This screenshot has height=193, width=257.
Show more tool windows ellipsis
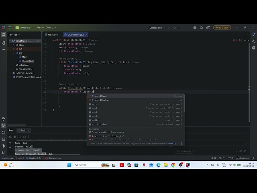point(3,49)
